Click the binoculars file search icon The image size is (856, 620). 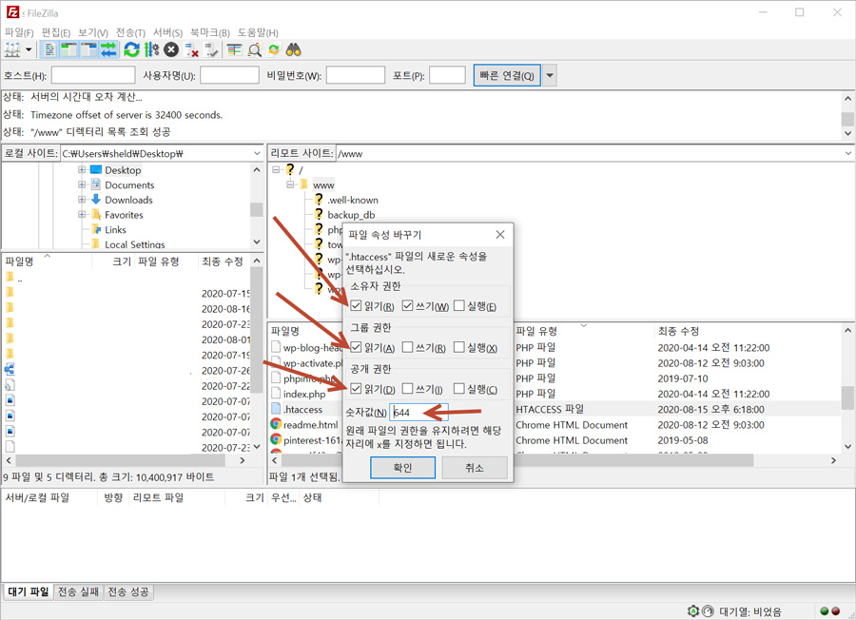[x=294, y=49]
